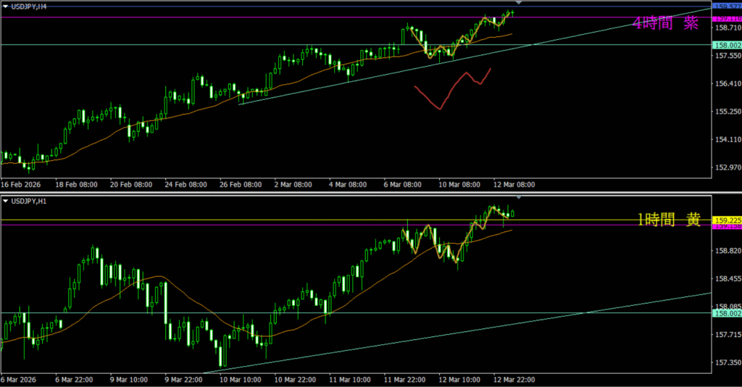Click the 158.455 level on H1 price scale
The height and width of the screenshot is (387, 742).
725,278
